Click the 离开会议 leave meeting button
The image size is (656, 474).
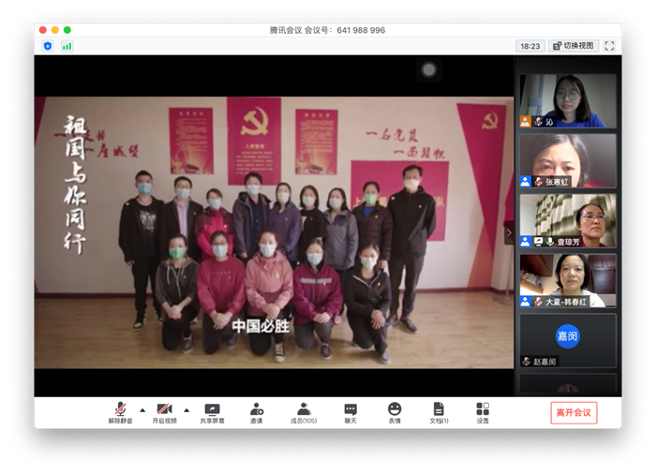click(574, 413)
